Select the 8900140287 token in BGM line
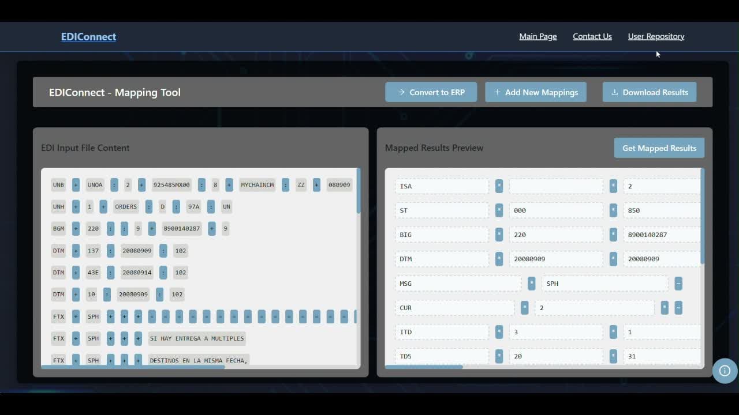The image size is (739, 415). pos(182,229)
